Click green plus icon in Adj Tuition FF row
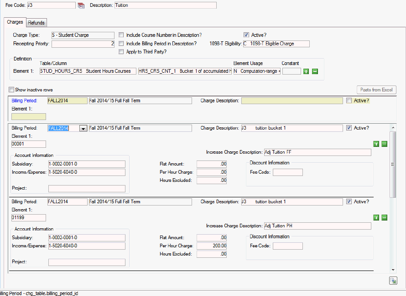 (376, 144)
